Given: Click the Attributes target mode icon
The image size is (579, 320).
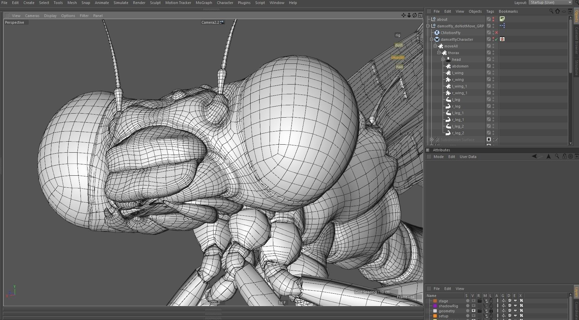Looking at the screenshot, I should coord(571,156).
